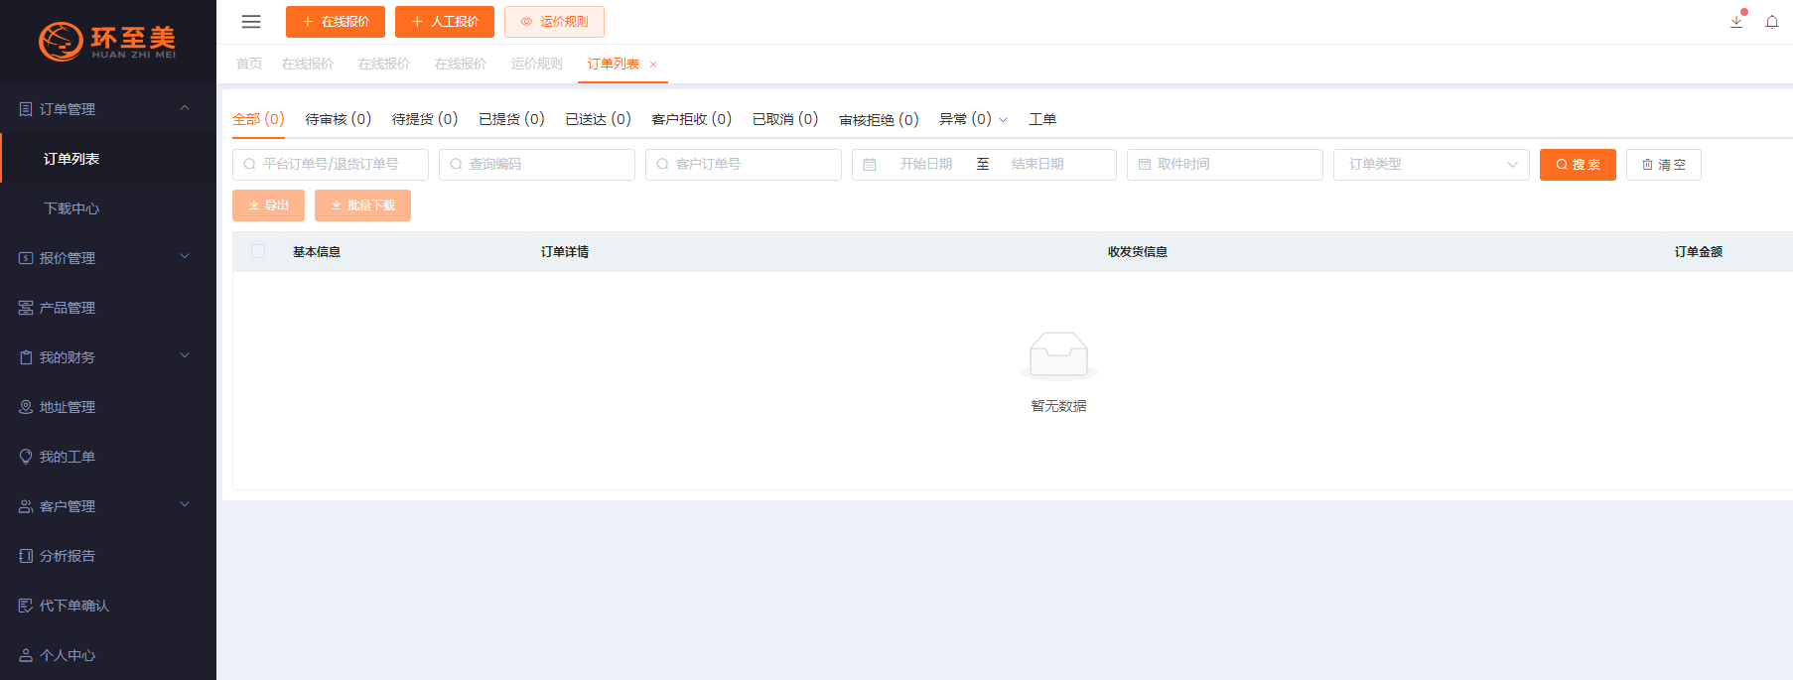This screenshot has height=680, width=1793.
Task: Close the 订单列表 page tab
Action: 653,65
